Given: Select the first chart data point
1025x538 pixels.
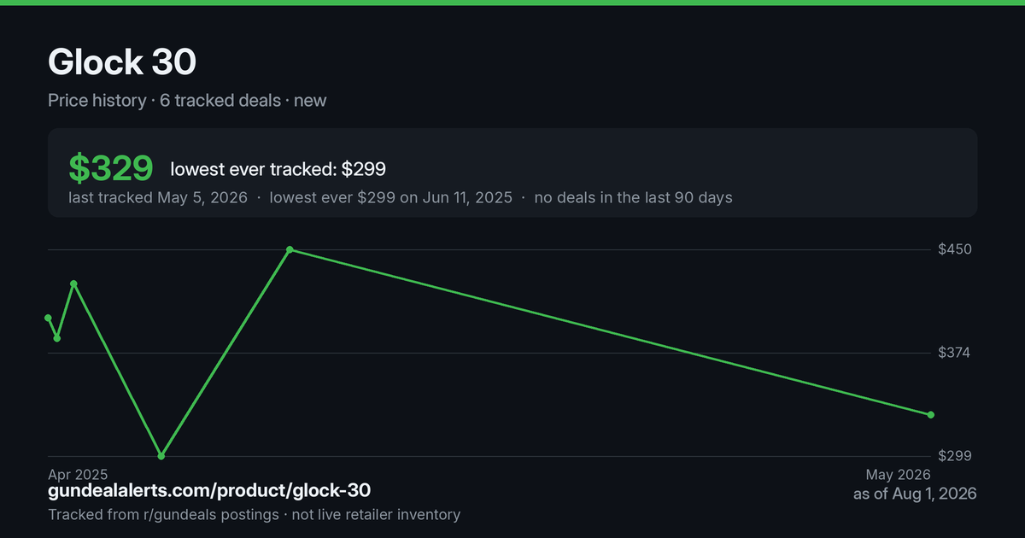Looking at the screenshot, I should 48,318.
